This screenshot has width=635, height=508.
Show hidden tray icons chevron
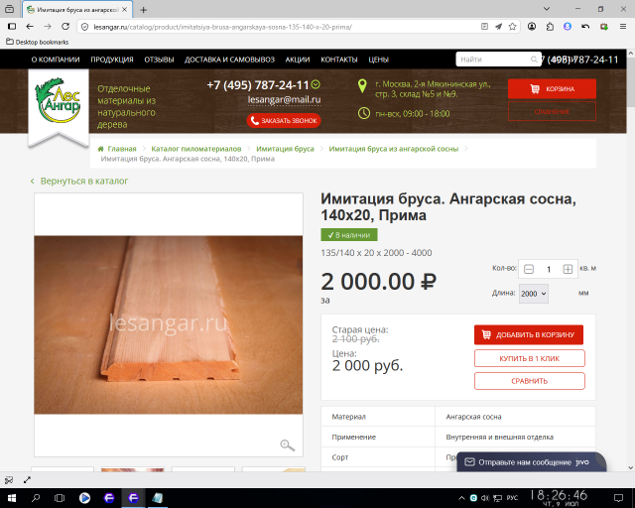point(461,498)
